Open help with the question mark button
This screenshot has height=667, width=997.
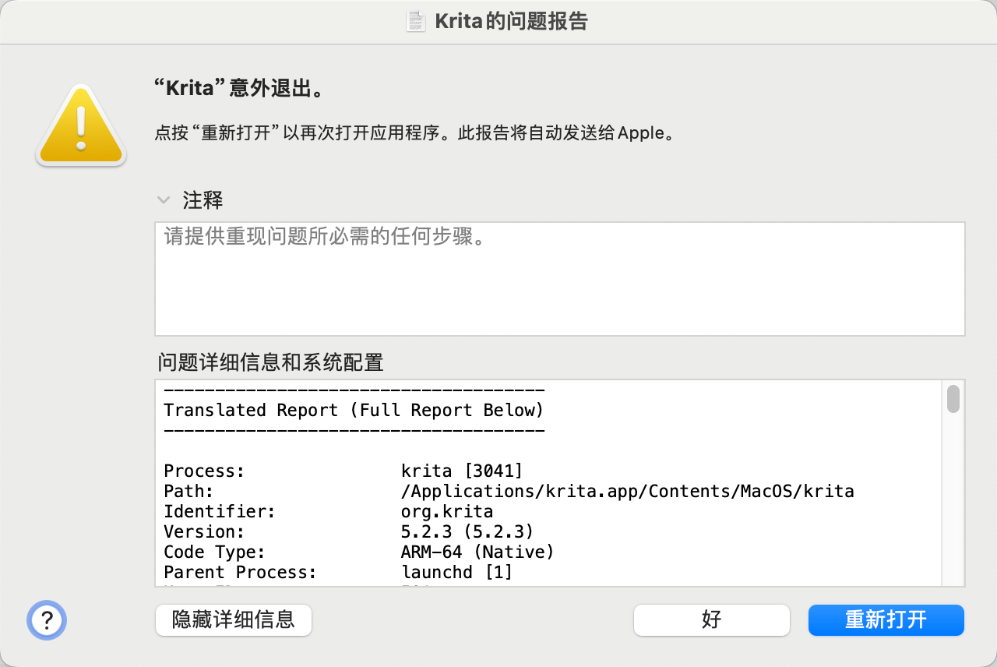[47, 620]
